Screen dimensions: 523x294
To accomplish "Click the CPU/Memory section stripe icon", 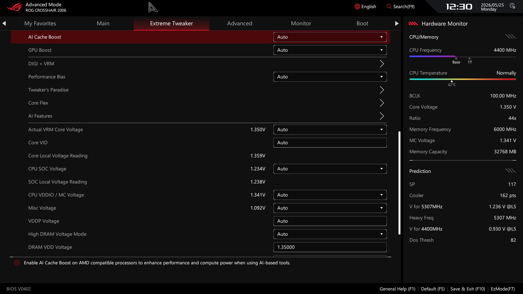I will point(510,36).
